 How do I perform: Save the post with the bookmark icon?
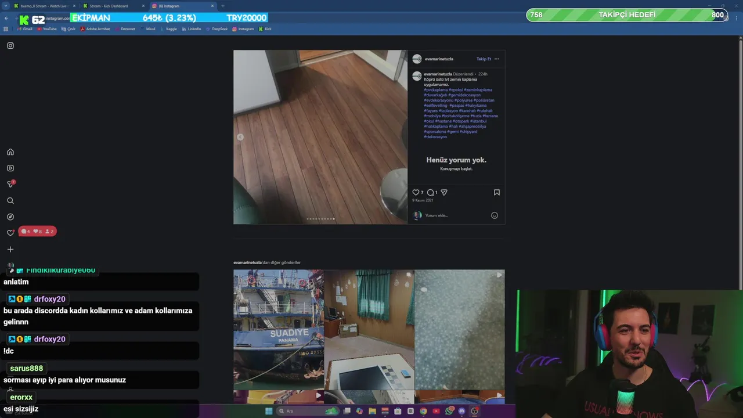click(497, 192)
